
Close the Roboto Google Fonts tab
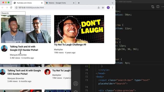[x=74, y=3]
